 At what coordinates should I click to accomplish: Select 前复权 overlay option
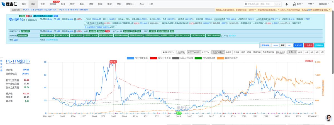point(228,52)
